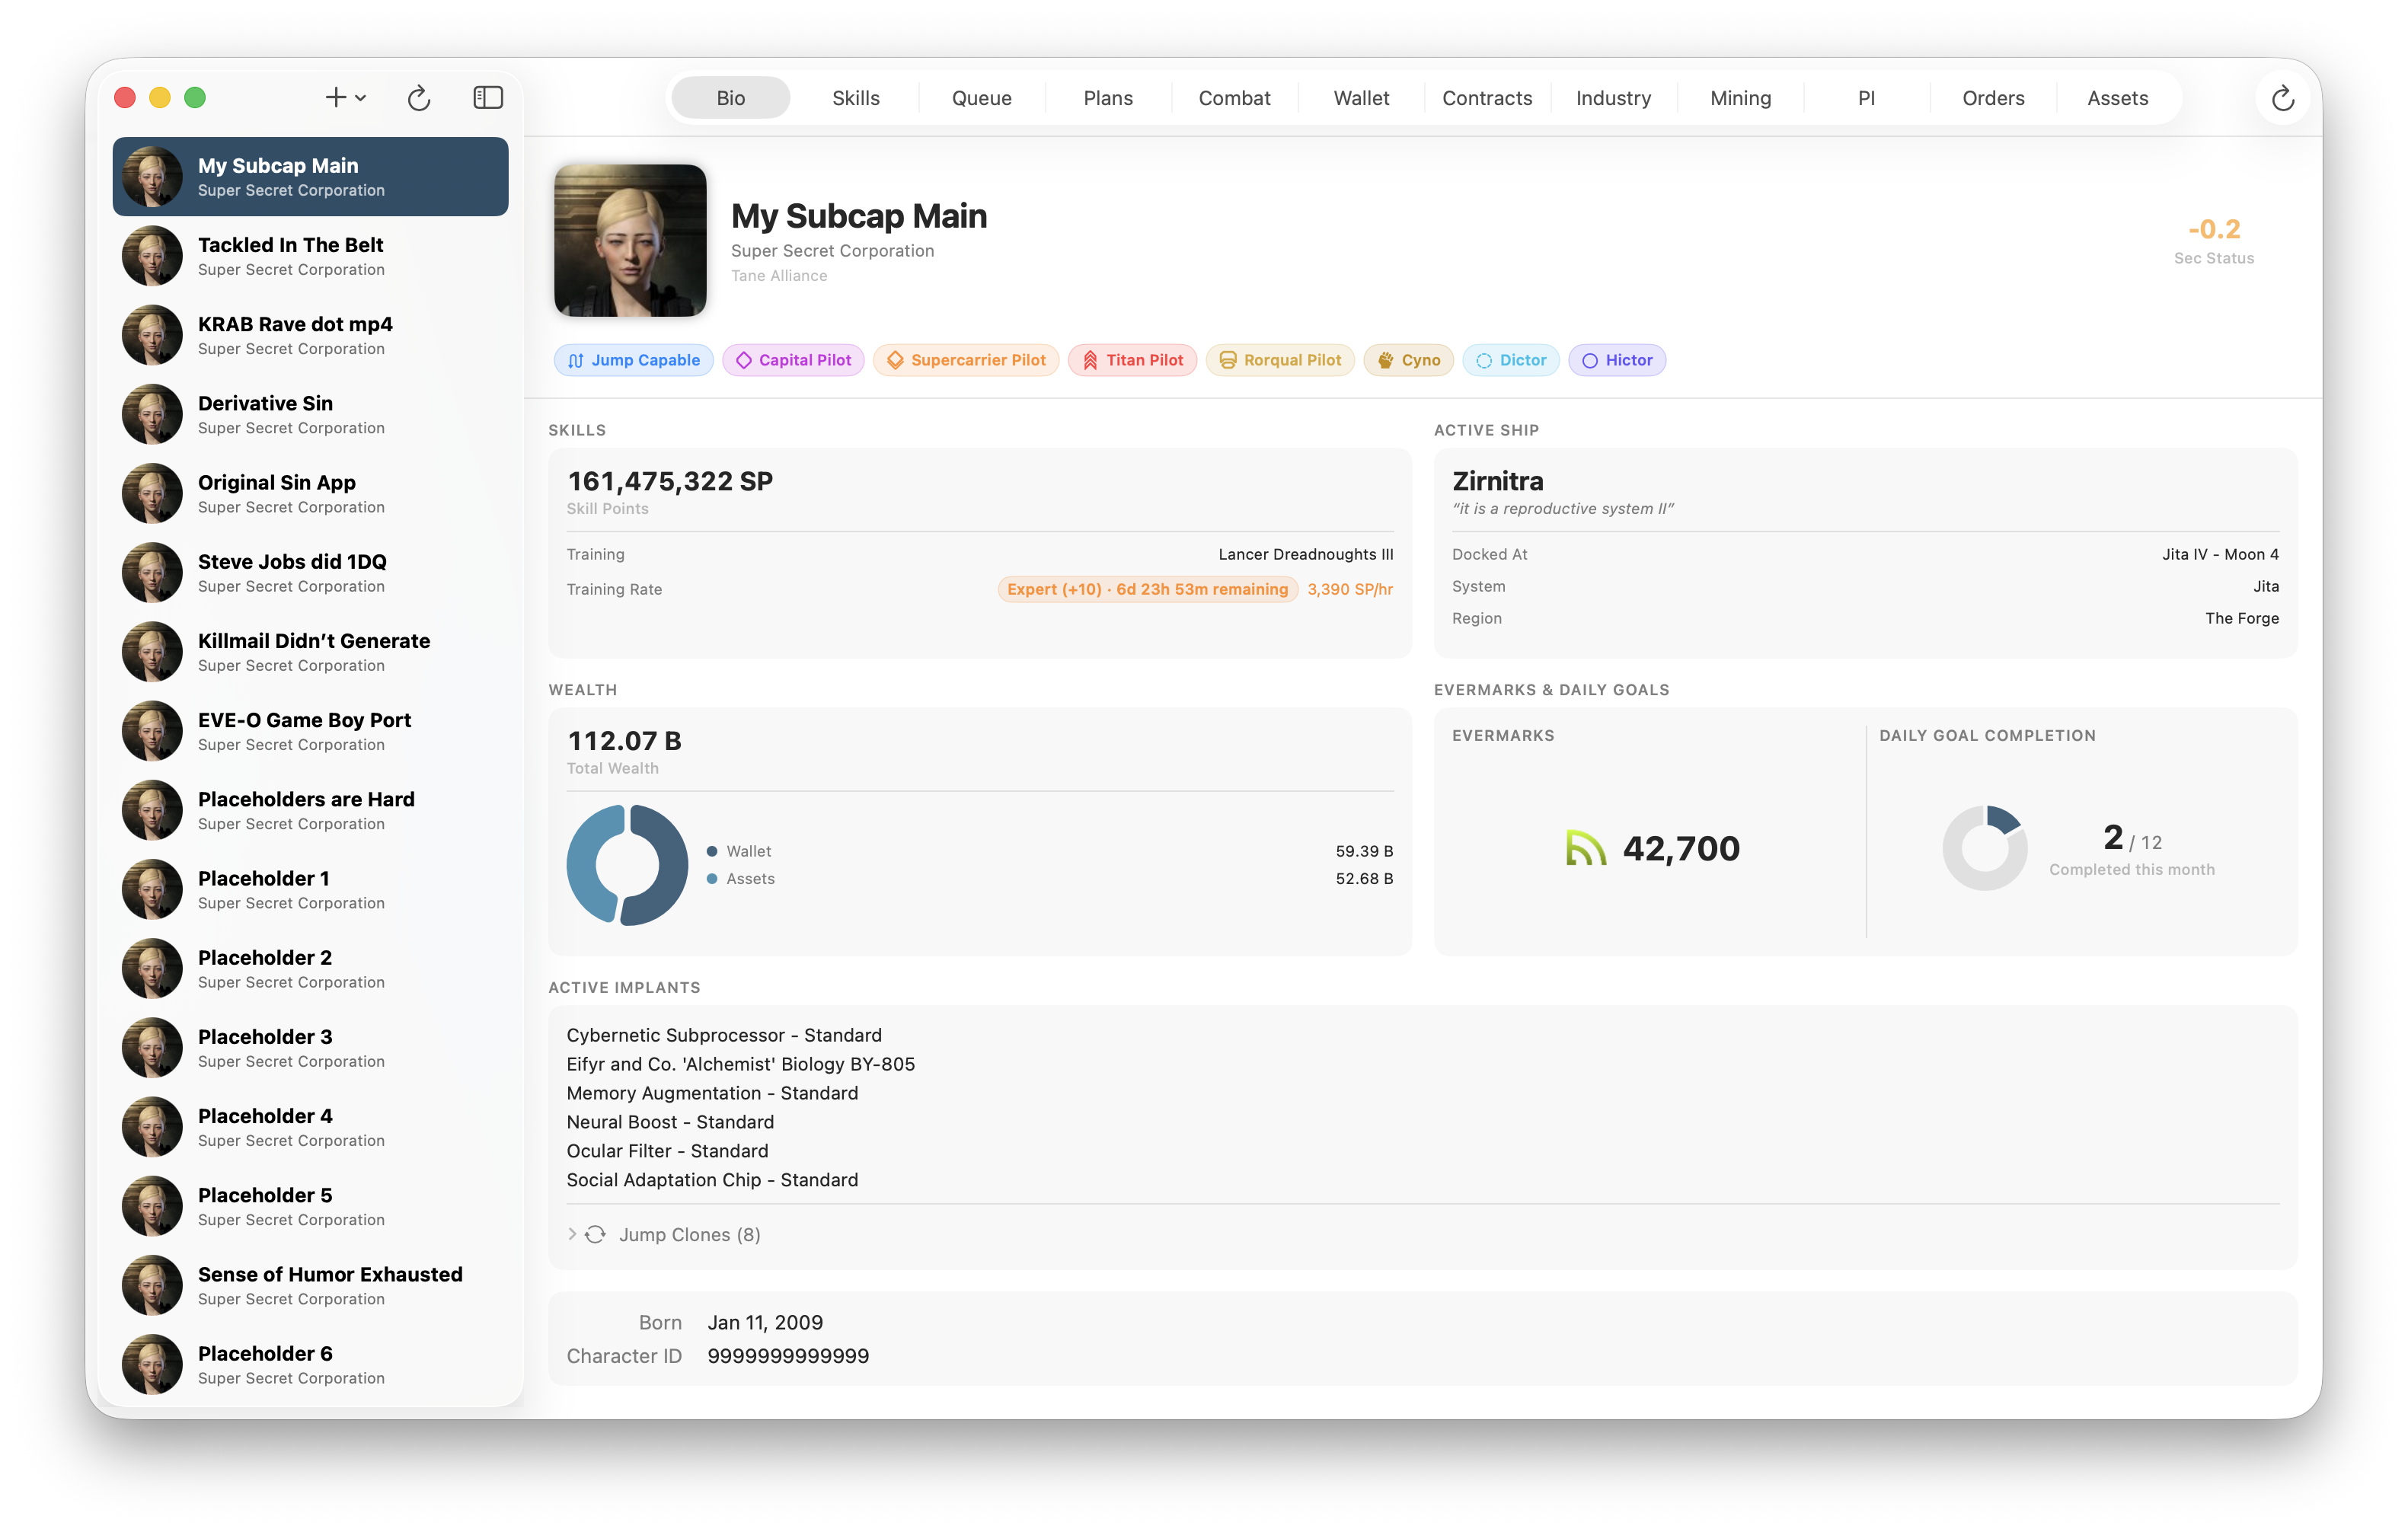Select KRAB Rave dot mp4 character

tap(310, 335)
